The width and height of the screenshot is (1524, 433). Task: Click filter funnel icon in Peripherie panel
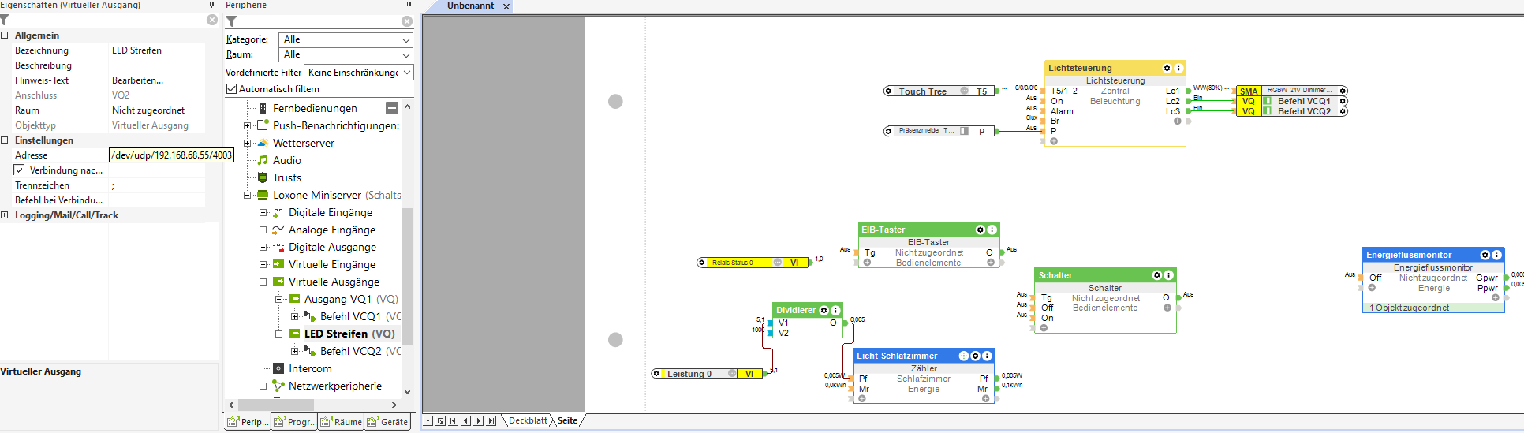point(231,21)
